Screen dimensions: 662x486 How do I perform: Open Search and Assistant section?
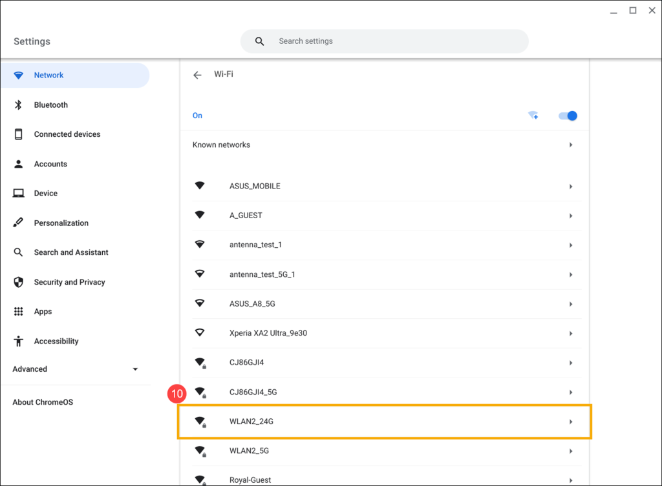coord(71,252)
